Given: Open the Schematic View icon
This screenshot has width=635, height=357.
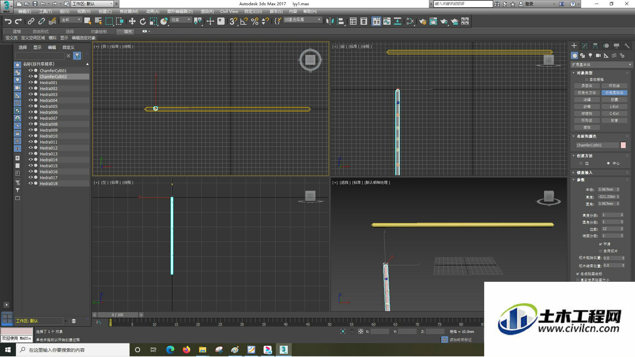Looking at the screenshot, I should click(398, 21).
